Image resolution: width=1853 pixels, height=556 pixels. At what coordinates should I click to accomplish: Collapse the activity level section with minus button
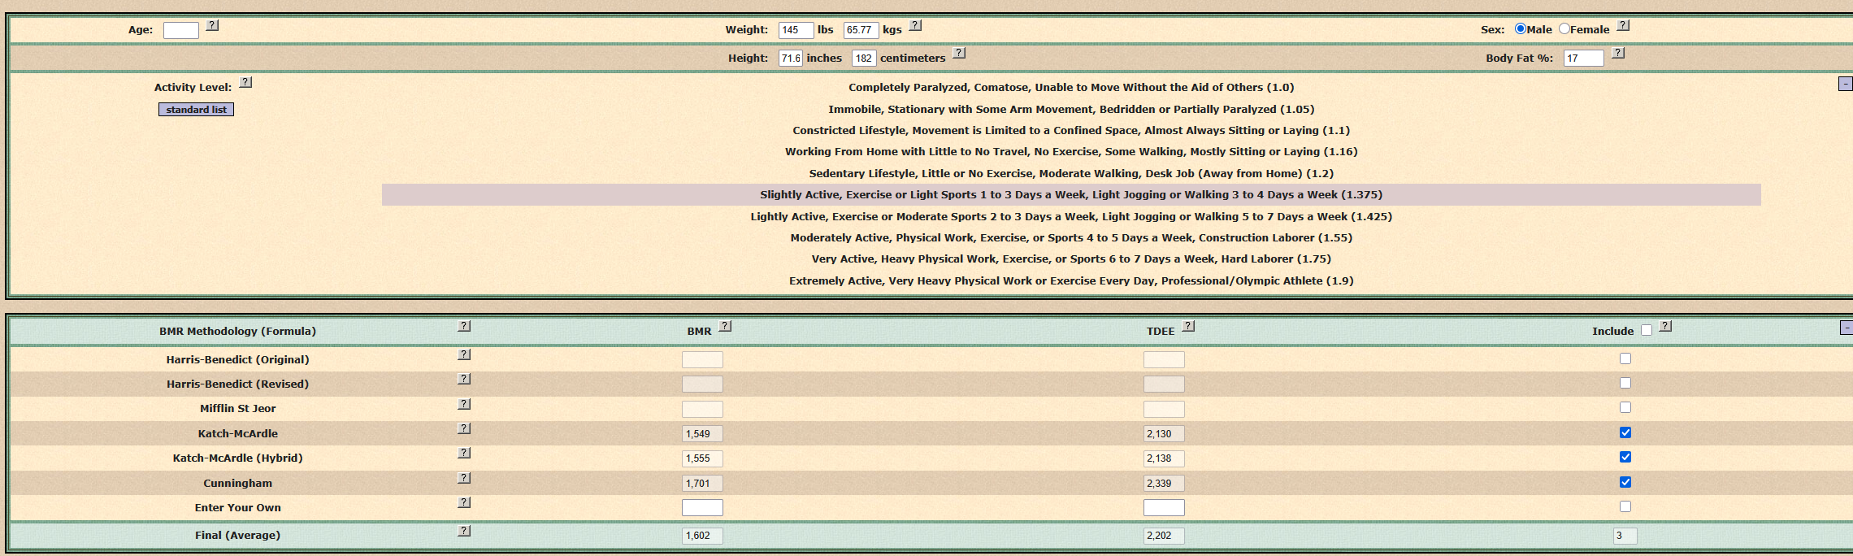click(1846, 84)
